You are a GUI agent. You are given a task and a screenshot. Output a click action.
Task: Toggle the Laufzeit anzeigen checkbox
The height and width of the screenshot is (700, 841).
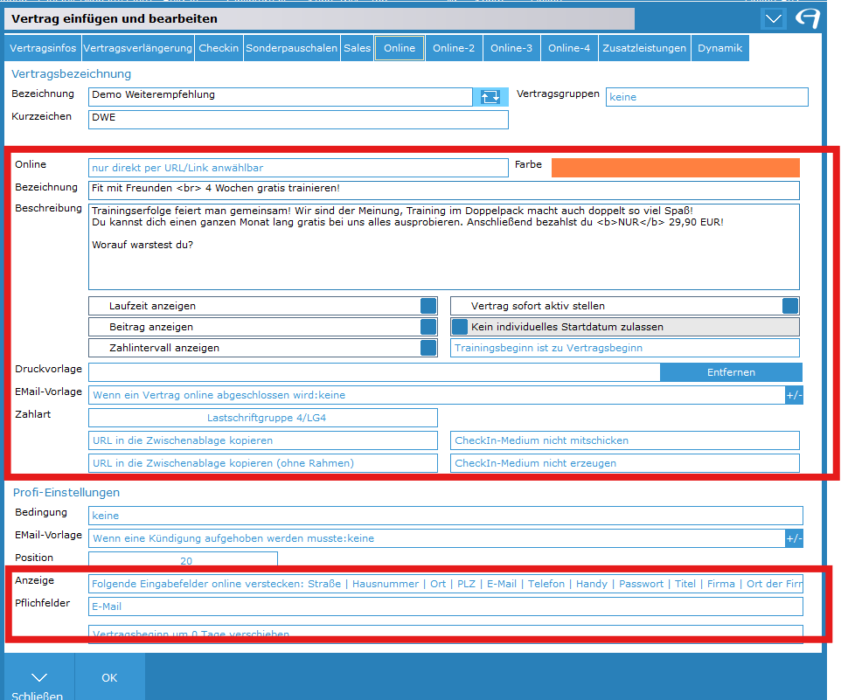point(428,306)
